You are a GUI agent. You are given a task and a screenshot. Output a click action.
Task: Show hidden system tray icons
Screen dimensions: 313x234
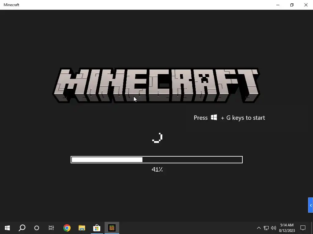point(259,228)
